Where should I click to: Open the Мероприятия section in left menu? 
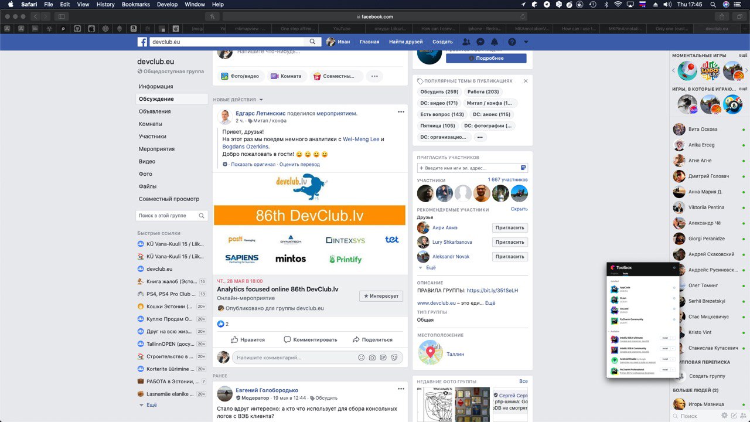pos(157,149)
